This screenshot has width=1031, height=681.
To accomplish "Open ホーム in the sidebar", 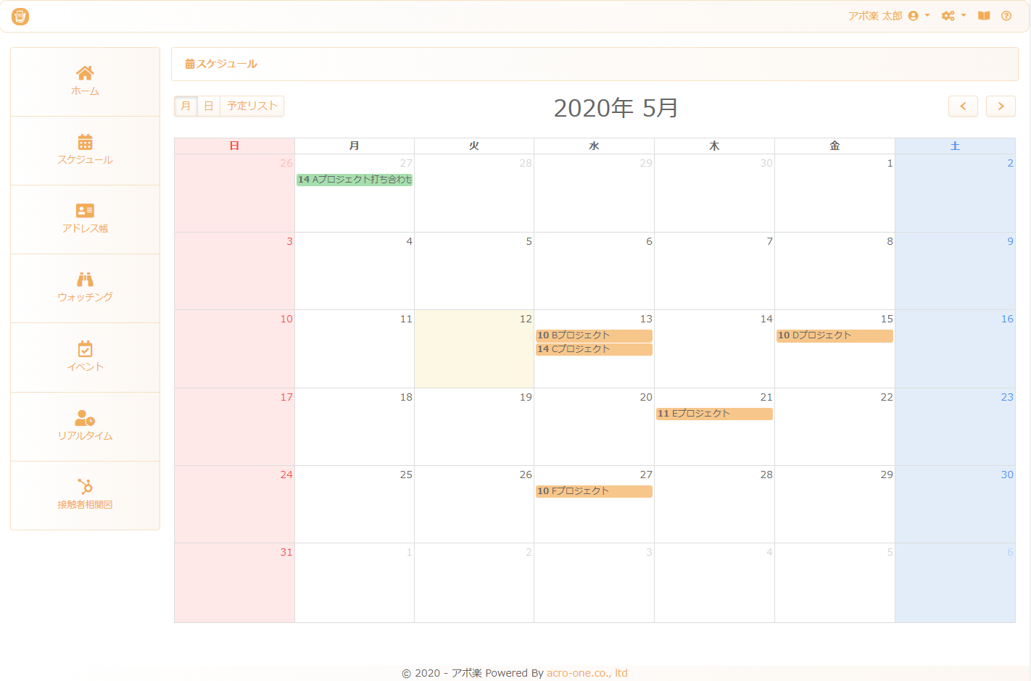I will tap(85, 82).
